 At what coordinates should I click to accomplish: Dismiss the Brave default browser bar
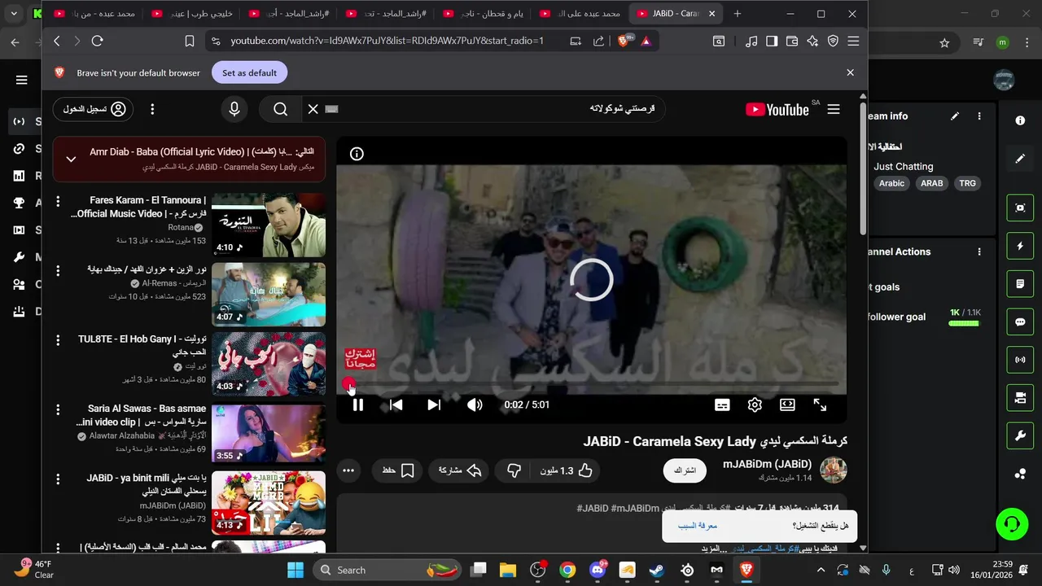click(850, 72)
